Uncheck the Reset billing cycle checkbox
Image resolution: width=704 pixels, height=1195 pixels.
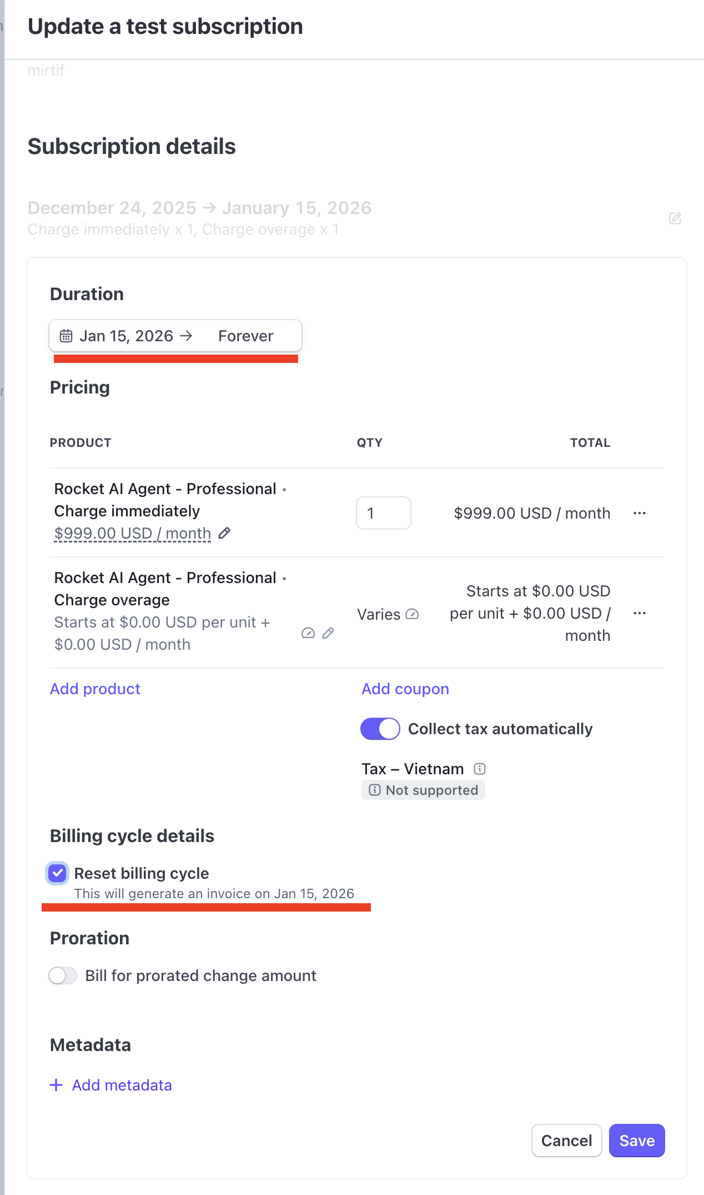pyautogui.click(x=58, y=873)
